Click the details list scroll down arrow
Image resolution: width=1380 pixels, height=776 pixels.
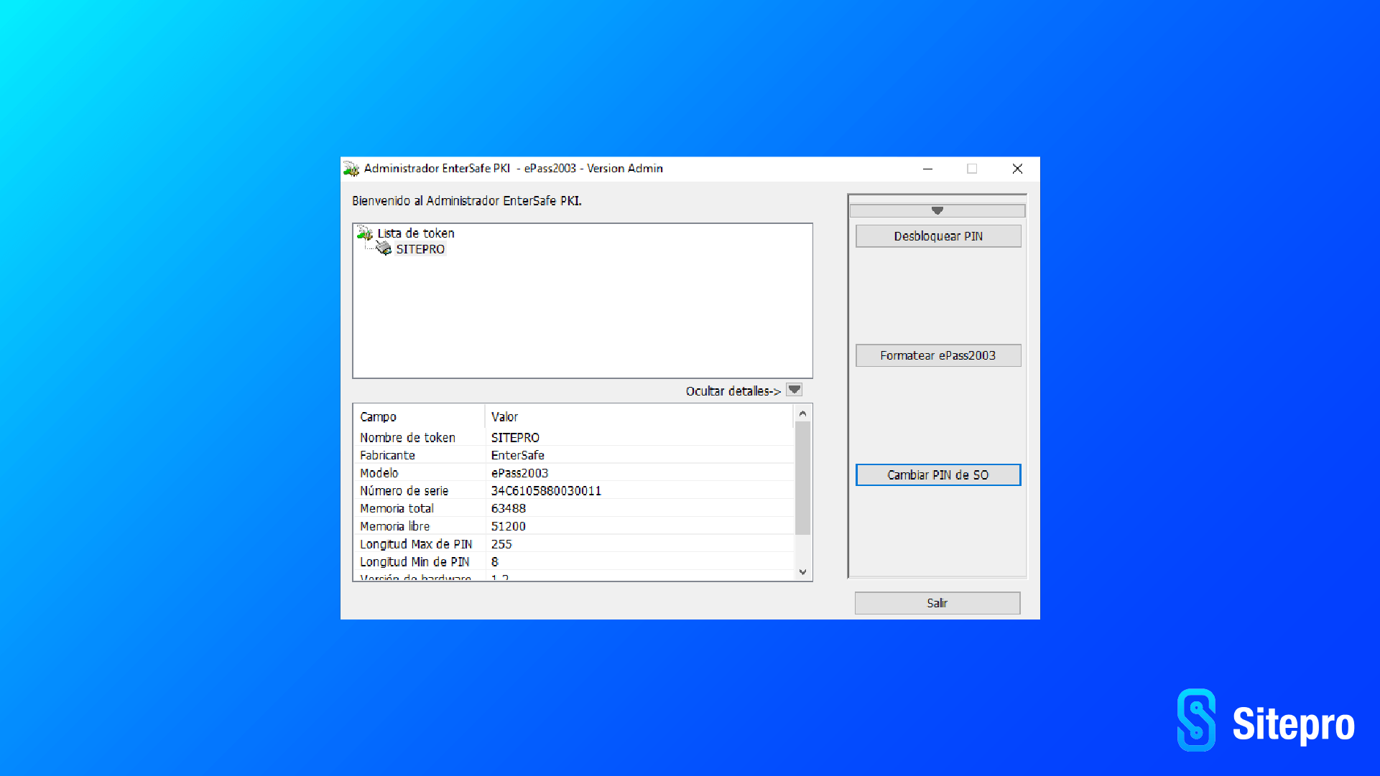click(x=802, y=572)
